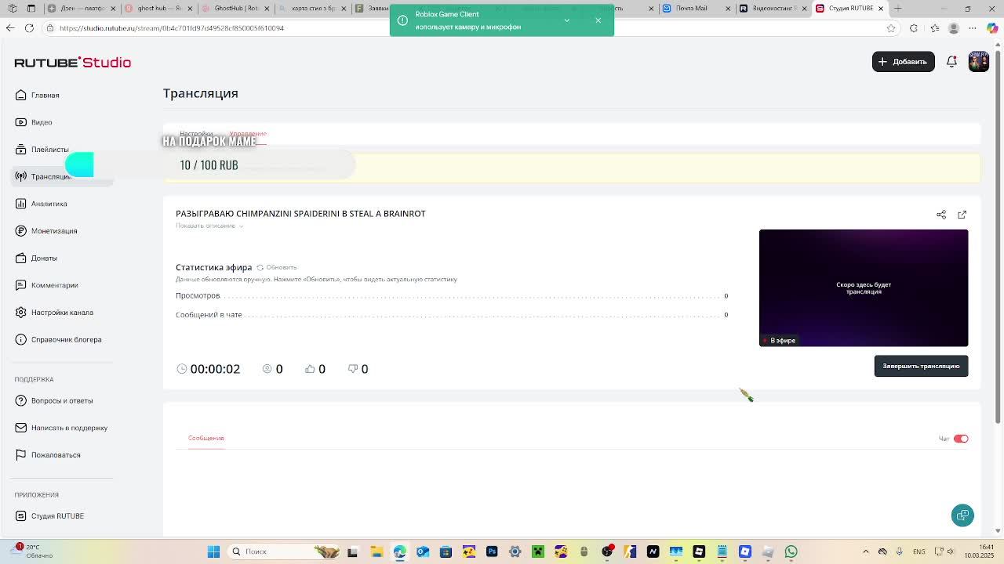This screenshot has width=1004, height=564.
Task: Open the user profile avatar
Action: pos(979,61)
